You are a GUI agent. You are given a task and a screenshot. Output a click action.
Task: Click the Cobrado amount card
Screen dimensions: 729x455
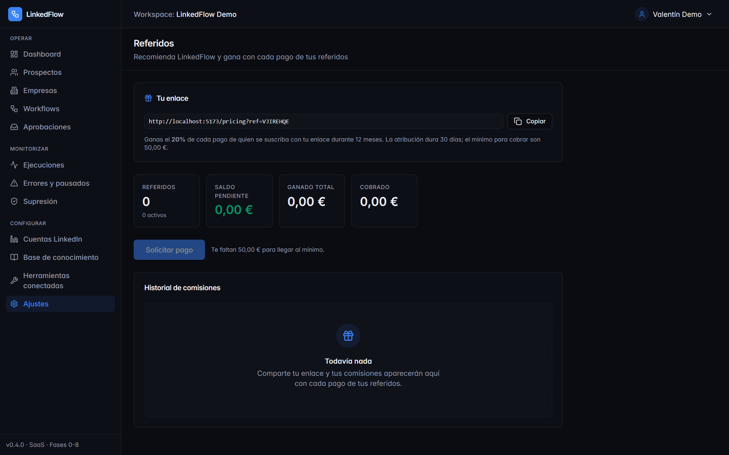coord(384,201)
